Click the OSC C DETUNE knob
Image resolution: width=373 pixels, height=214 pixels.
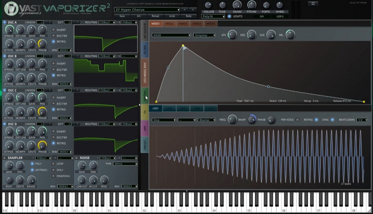tap(20, 97)
